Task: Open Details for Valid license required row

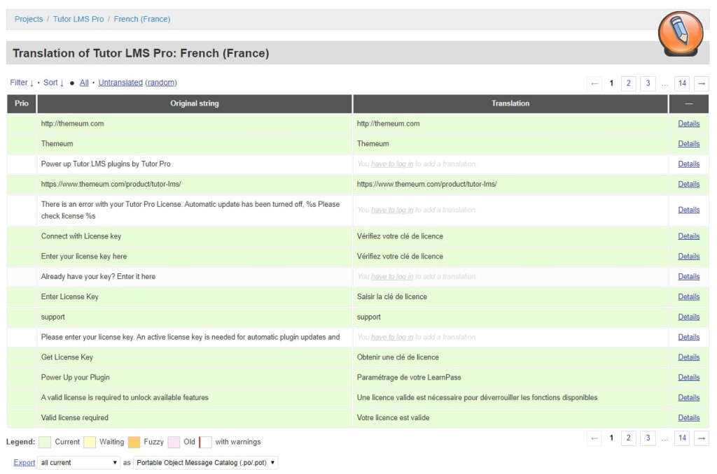Action: tap(689, 418)
